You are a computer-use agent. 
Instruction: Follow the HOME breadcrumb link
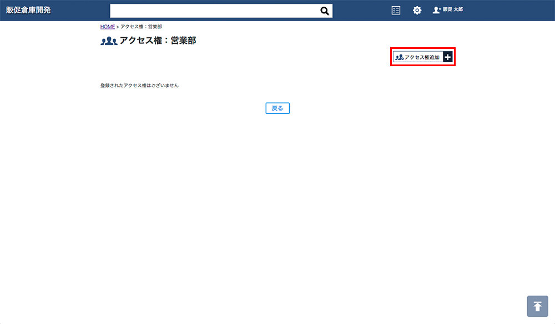click(x=107, y=27)
